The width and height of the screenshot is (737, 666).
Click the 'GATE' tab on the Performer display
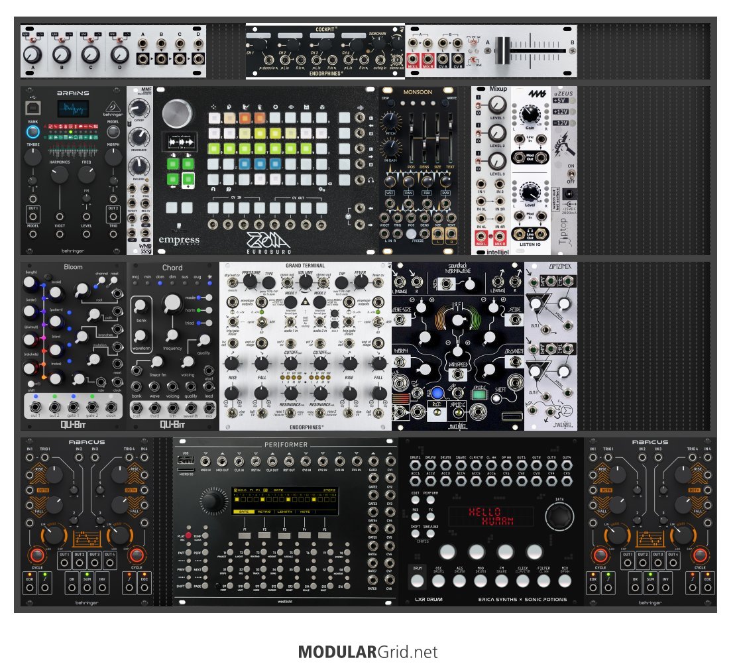click(244, 512)
